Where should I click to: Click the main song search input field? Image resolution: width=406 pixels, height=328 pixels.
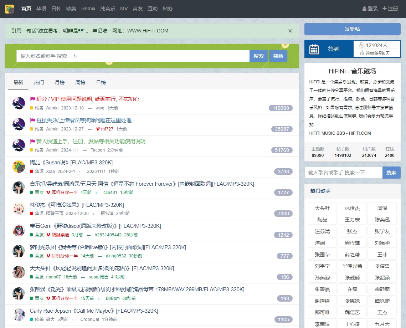[133, 56]
